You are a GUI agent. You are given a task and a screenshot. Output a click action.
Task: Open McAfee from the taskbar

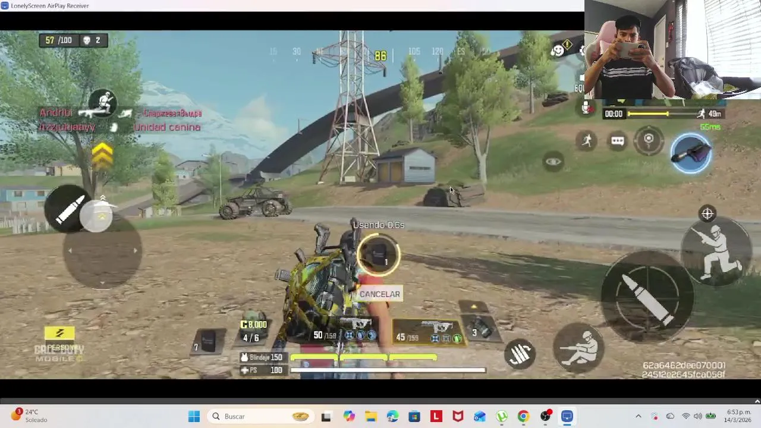click(458, 416)
